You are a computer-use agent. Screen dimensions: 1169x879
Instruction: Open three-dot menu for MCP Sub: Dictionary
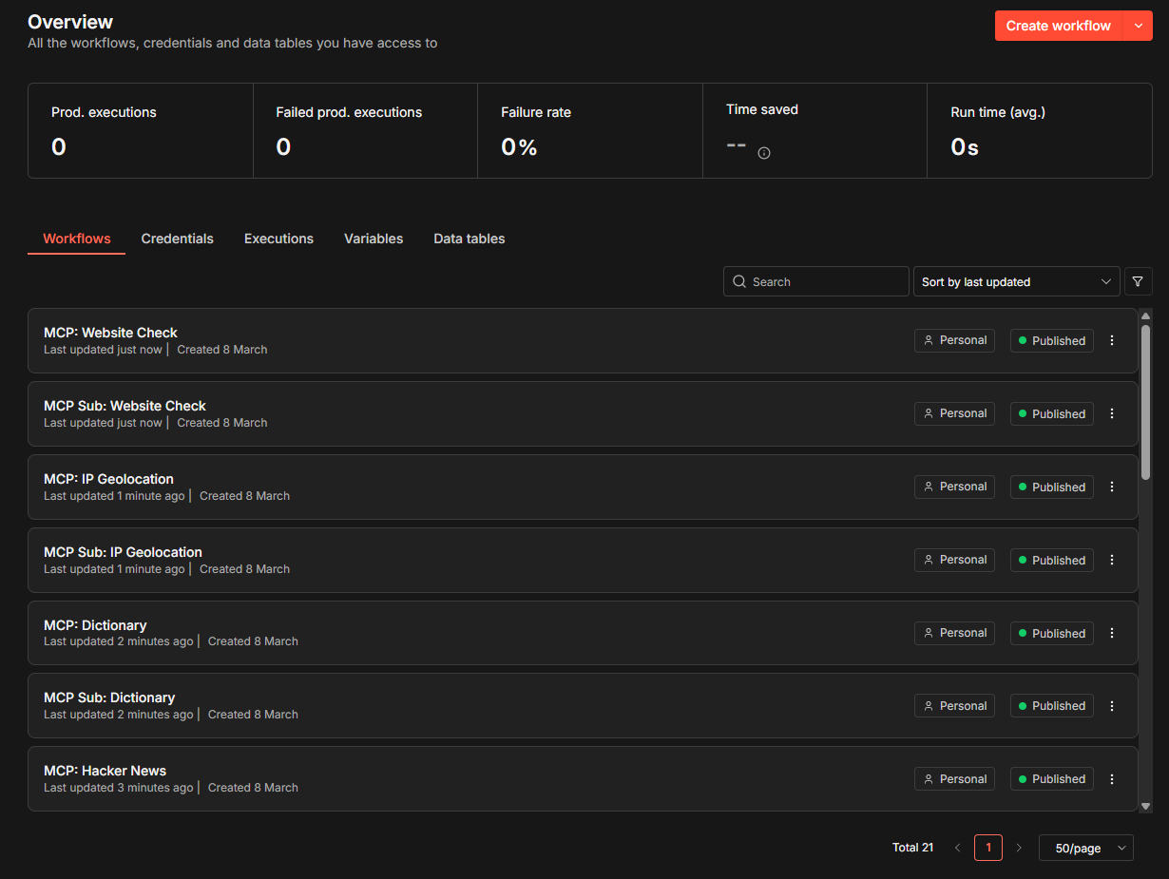coord(1112,706)
